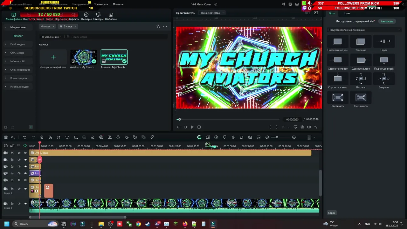407x229 pixels.
Task: Click the Undo arrow in timeline toolbar
Action: (25, 137)
